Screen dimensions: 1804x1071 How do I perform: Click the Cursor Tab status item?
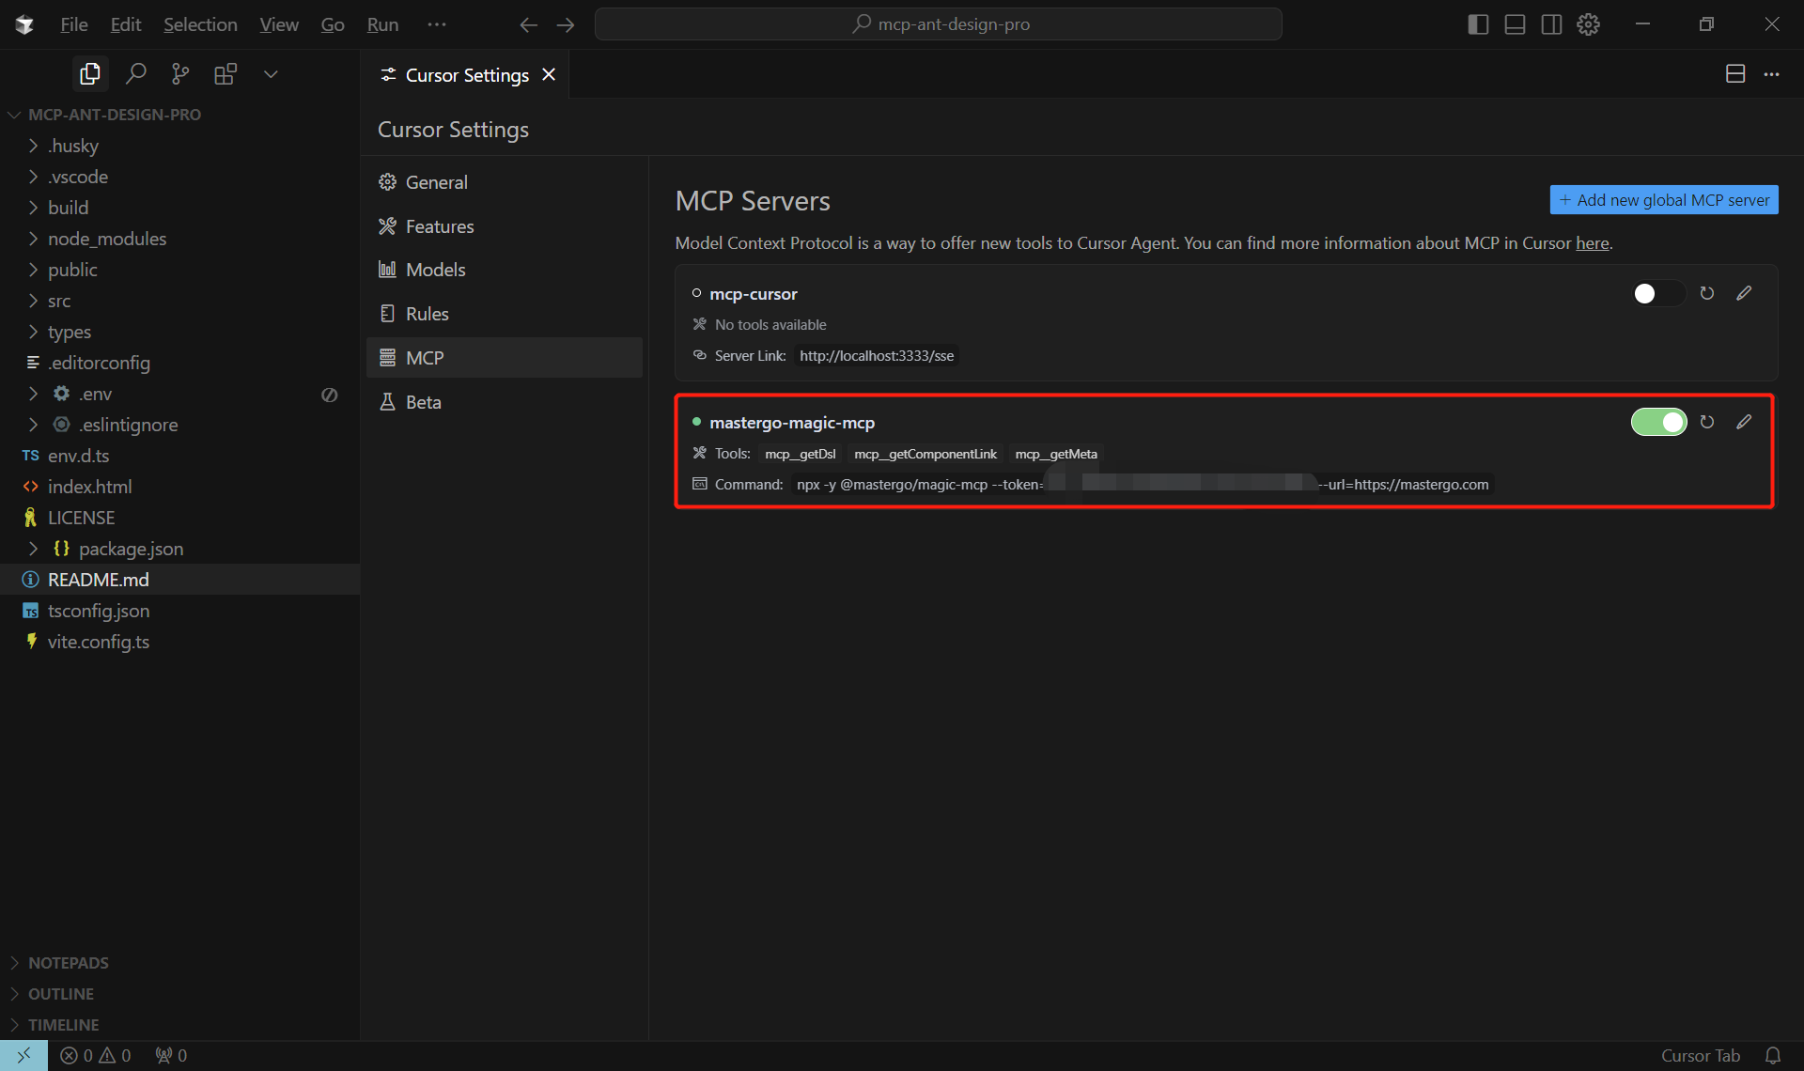[x=1701, y=1056]
